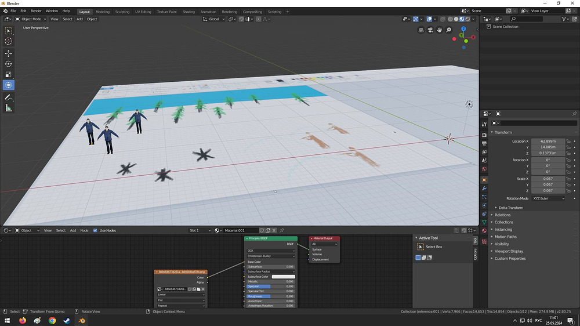Activate the Rotate tool
The image size is (580, 326).
click(9, 64)
